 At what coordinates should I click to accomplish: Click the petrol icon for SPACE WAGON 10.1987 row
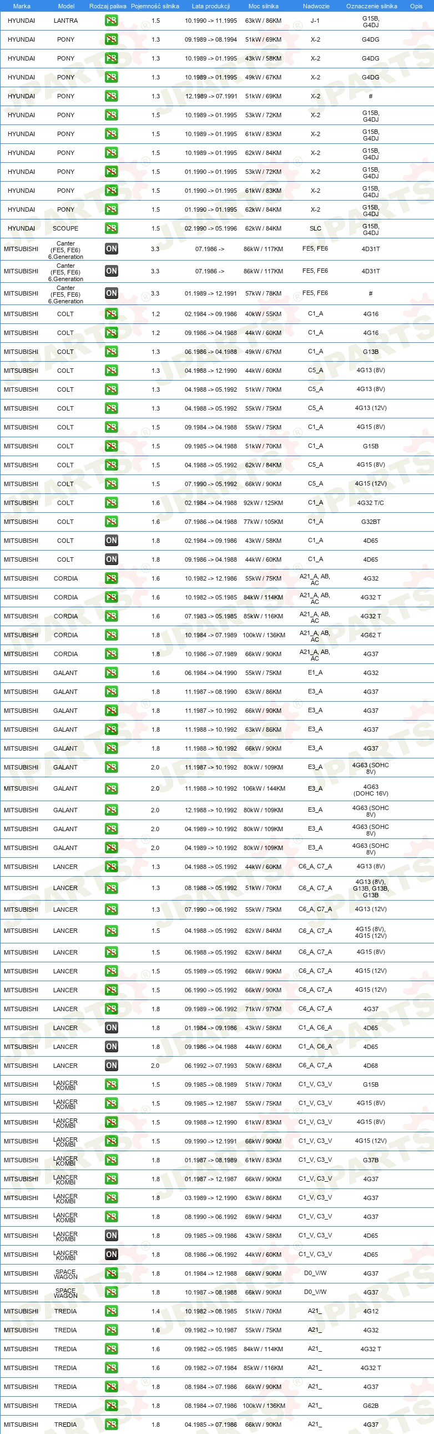112,1293
